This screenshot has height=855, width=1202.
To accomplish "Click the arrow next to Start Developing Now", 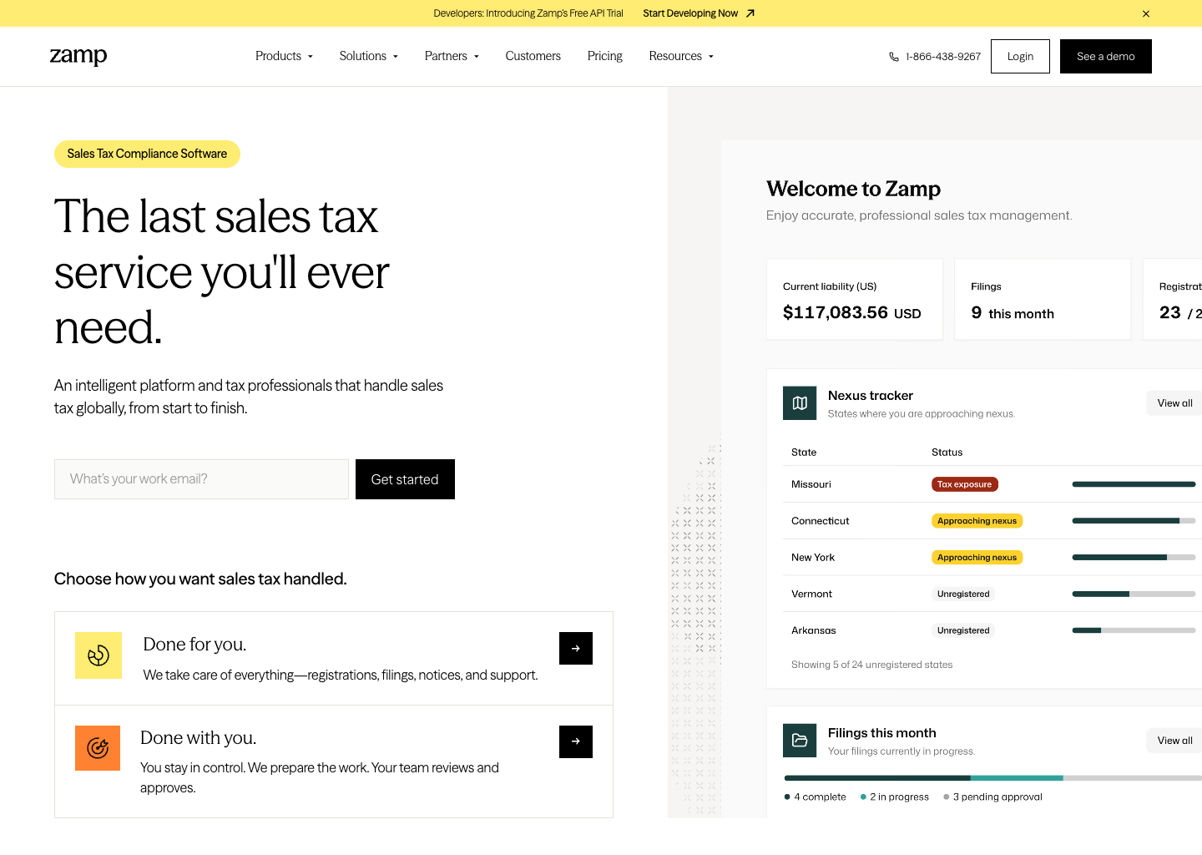I will tap(750, 13).
